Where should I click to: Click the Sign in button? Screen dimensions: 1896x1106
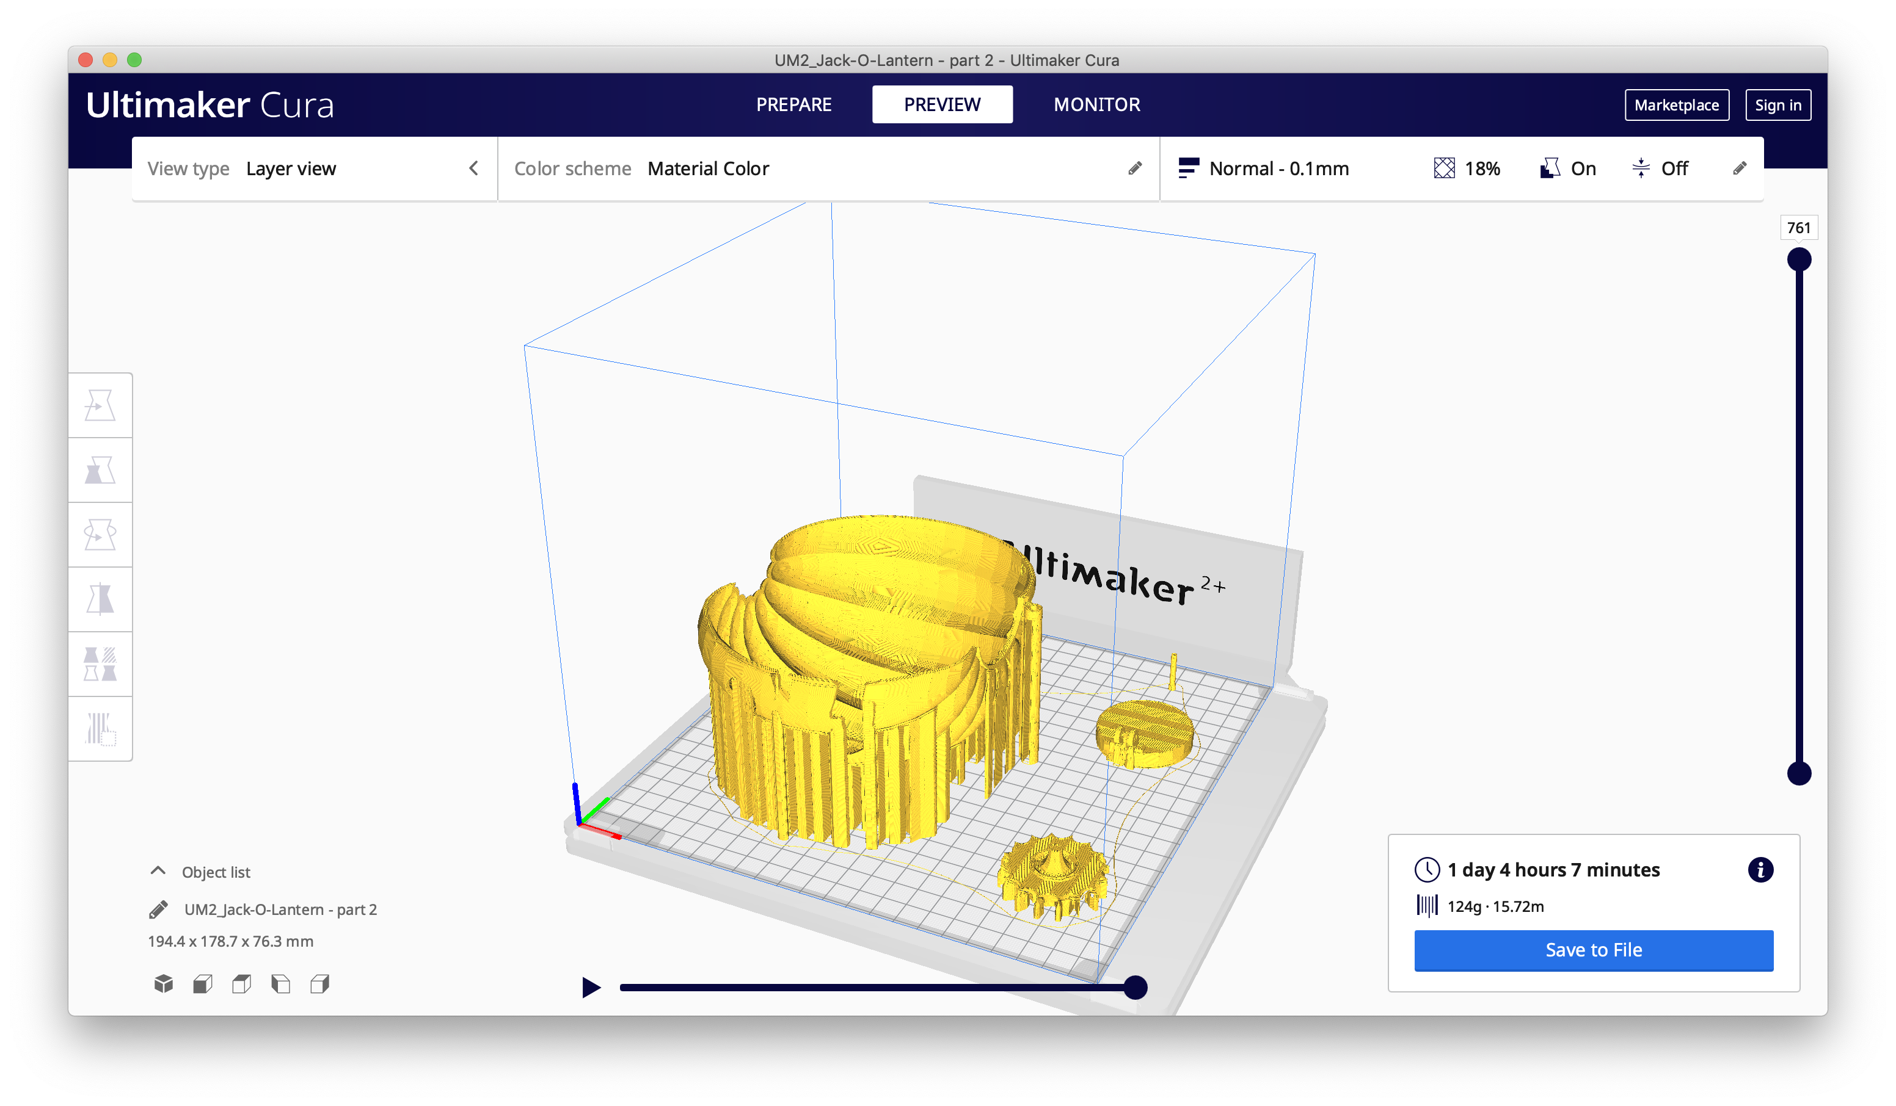1778,105
